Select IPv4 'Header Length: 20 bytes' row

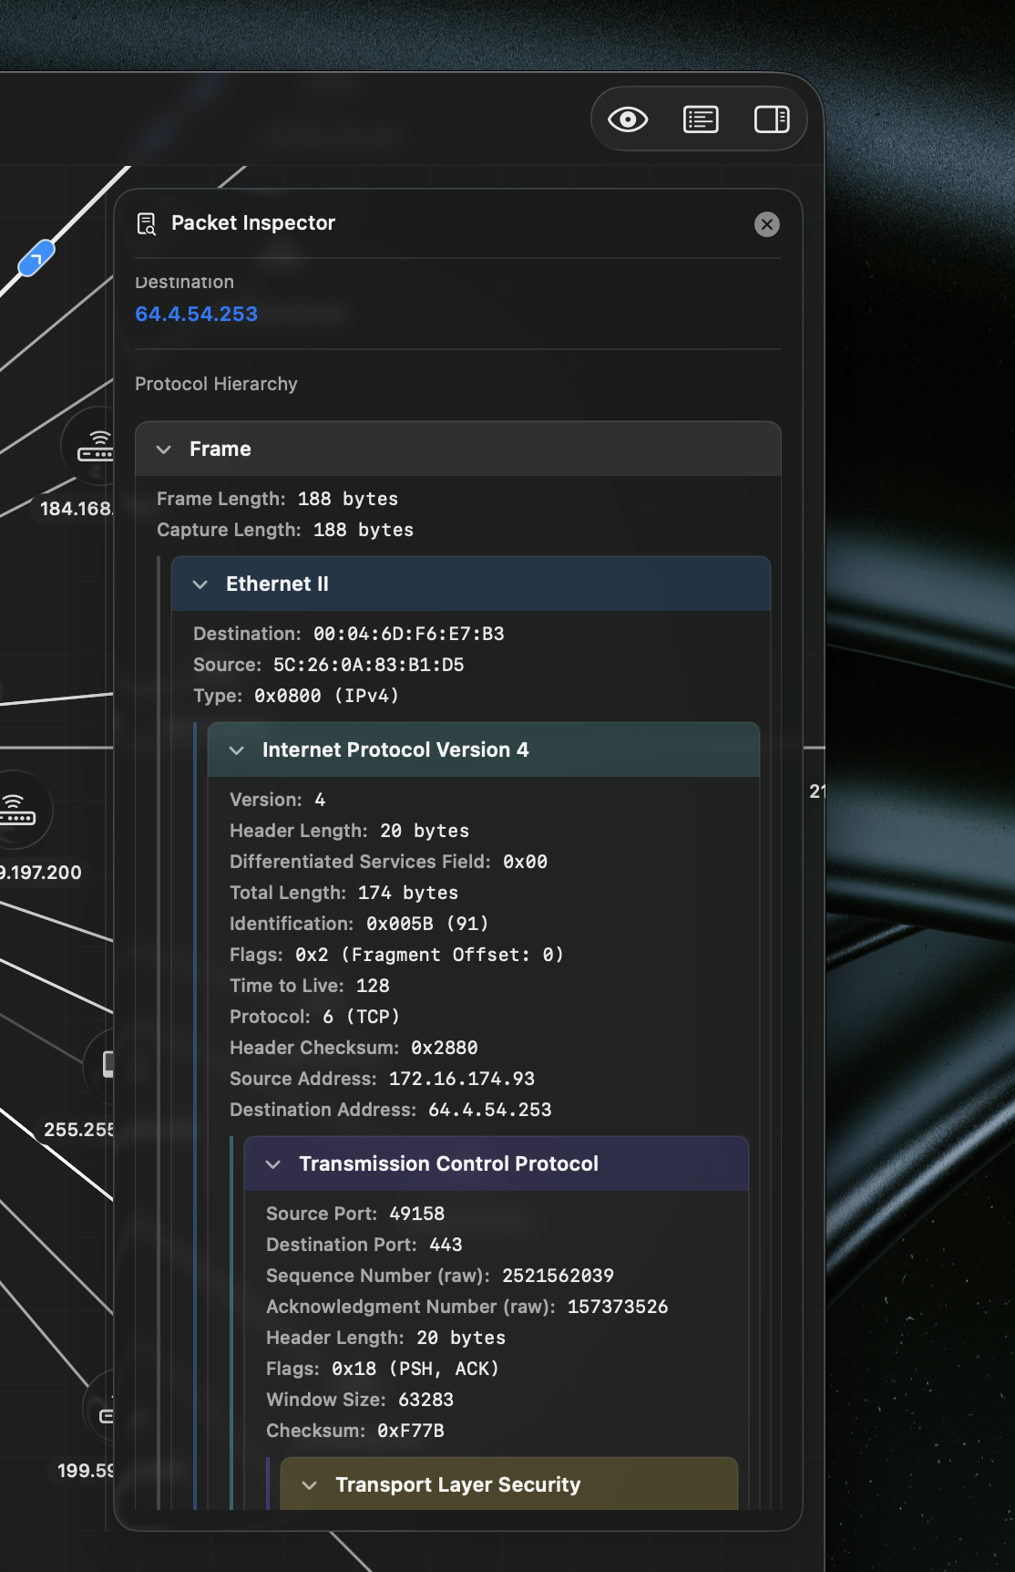tap(350, 831)
